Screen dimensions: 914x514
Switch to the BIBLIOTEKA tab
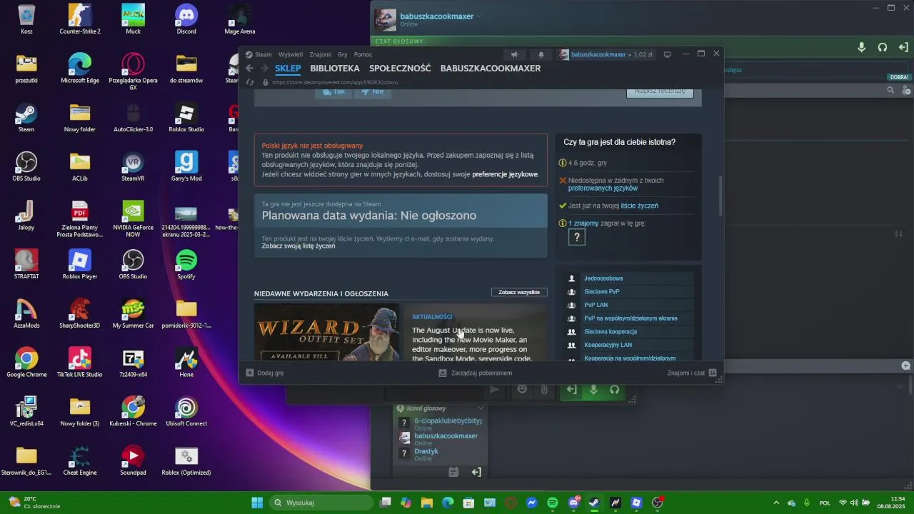(335, 69)
